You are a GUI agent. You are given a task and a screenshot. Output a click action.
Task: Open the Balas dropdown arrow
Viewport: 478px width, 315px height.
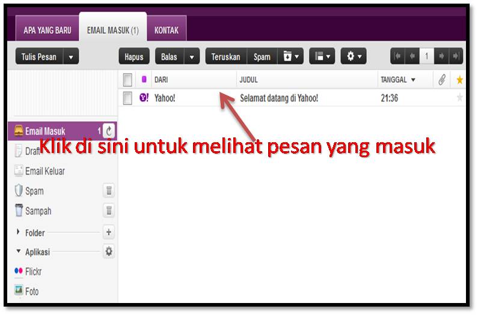point(192,56)
